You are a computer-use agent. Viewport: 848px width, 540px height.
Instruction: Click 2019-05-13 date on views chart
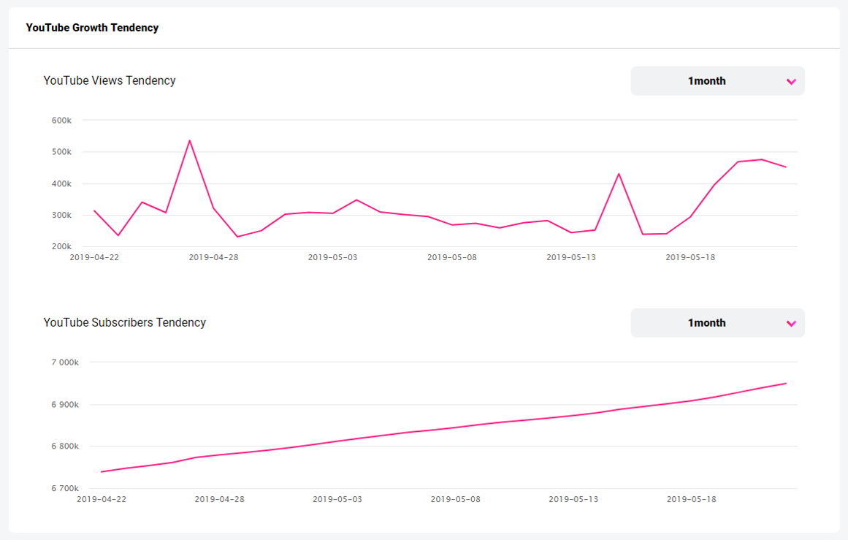(x=571, y=257)
